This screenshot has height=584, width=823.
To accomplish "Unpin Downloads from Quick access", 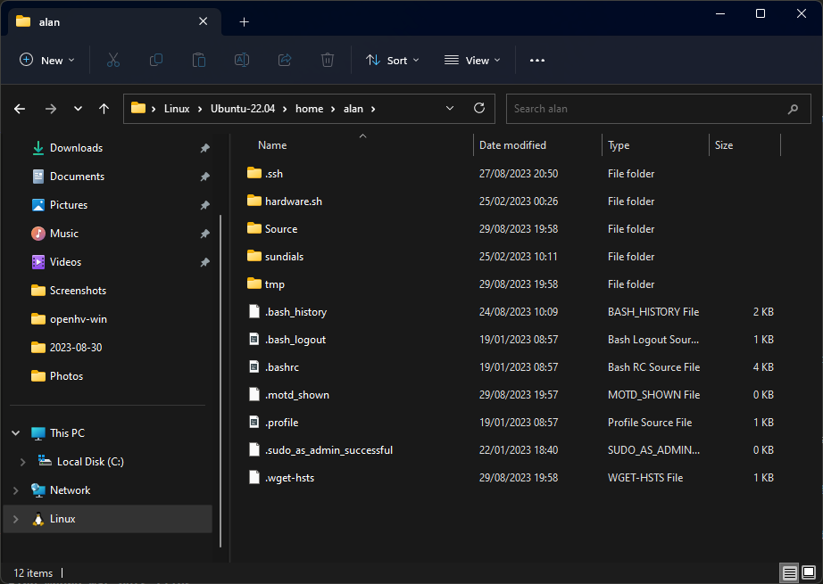I will pyautogui.click(x=204, y=148).
